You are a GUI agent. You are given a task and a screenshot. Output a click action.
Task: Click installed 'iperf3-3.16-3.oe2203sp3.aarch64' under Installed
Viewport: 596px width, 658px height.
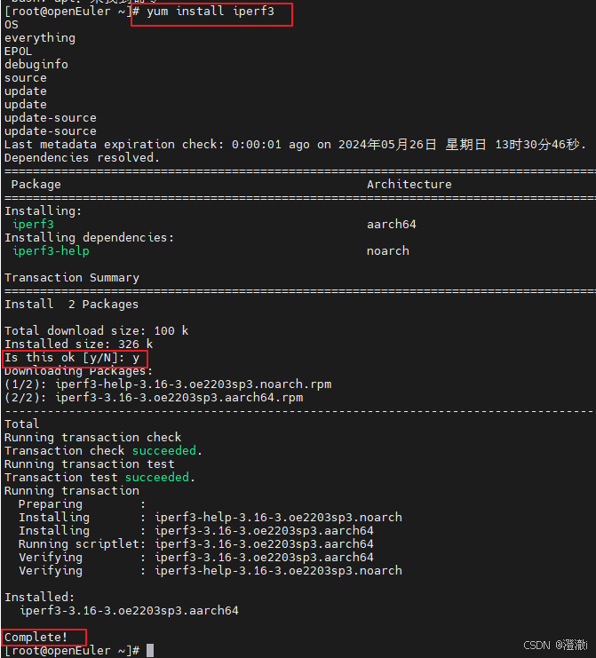(129, 611)
